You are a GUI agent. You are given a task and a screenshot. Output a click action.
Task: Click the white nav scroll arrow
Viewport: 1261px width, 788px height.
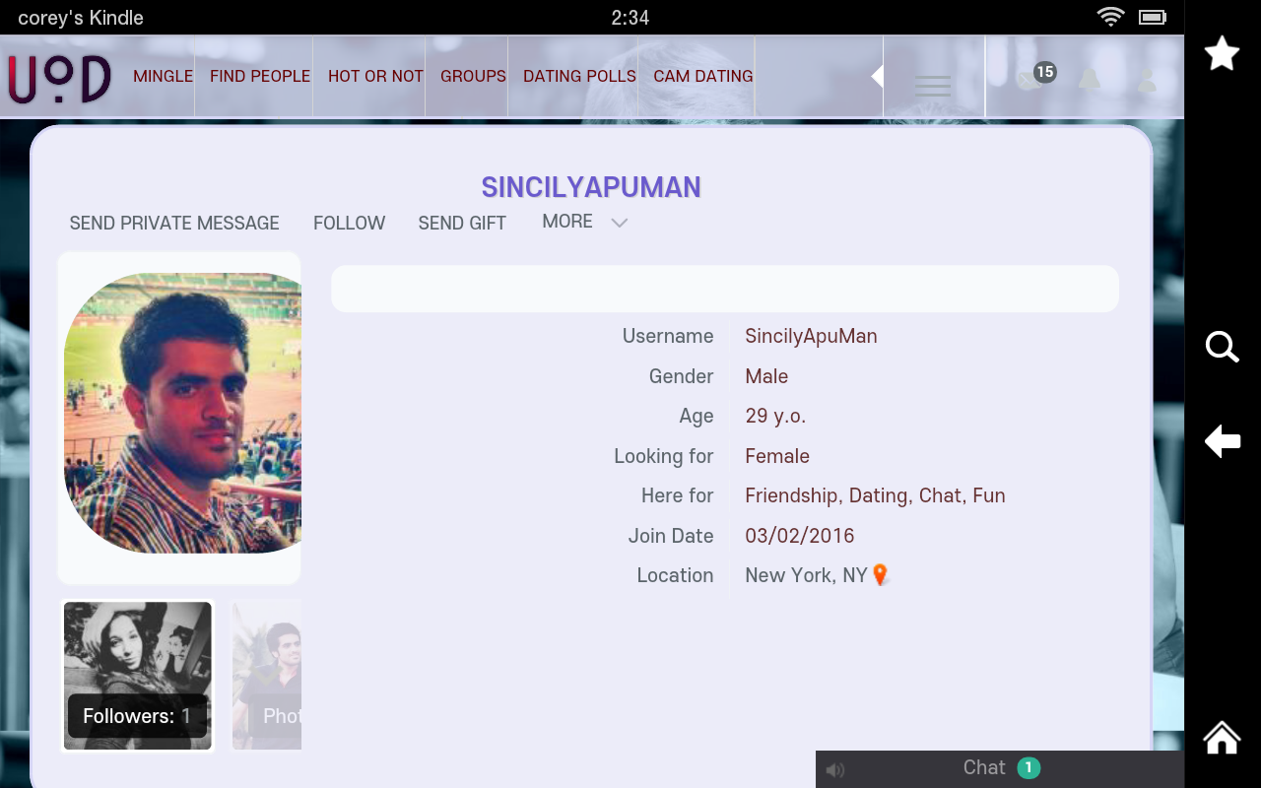(877, 76)
